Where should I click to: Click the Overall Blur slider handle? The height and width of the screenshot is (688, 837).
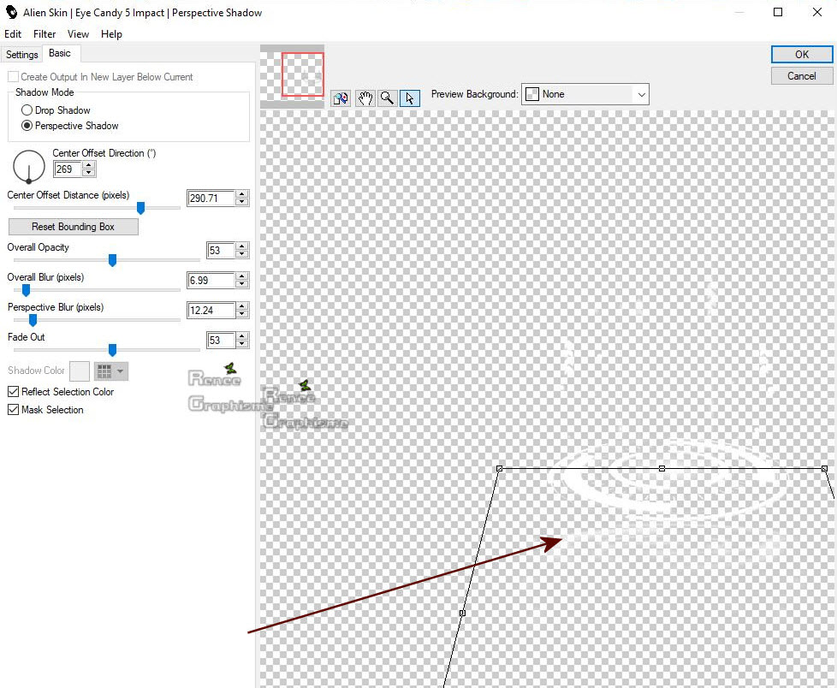pyautogui.click(x=26, y=290)
